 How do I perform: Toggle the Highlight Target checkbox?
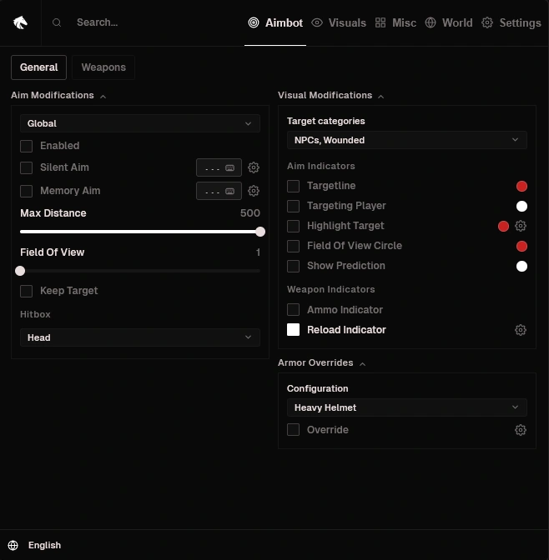(x=294, y=226)
